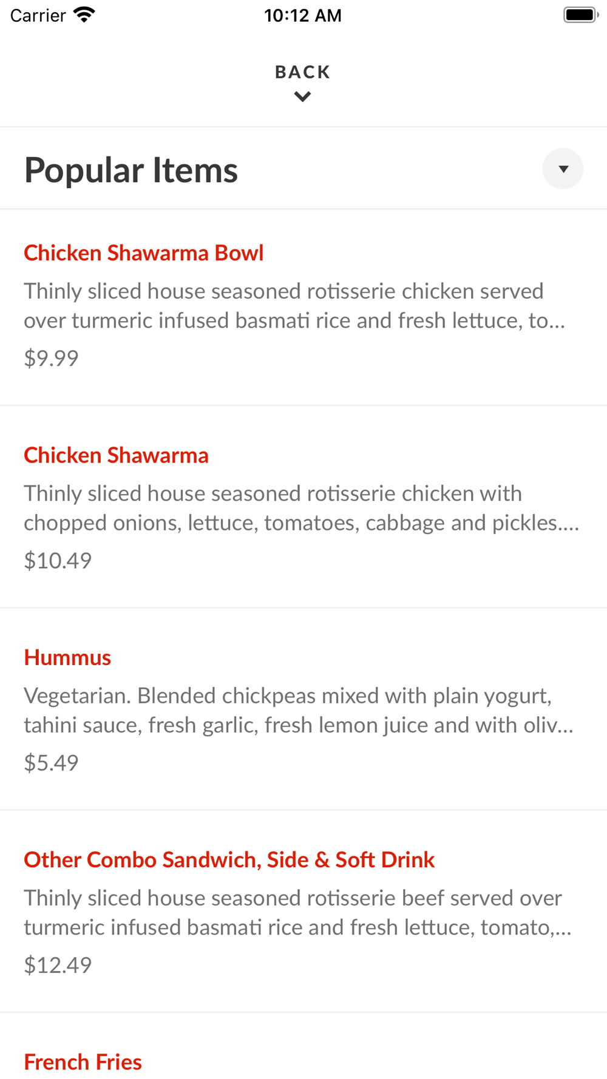Click the rotisserie beef combo description
607x1079 pixels.
(x=298, y=912)
